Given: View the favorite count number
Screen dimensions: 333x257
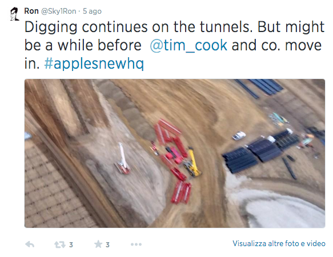Looking at the screenshot, I should tap(108, 245).
